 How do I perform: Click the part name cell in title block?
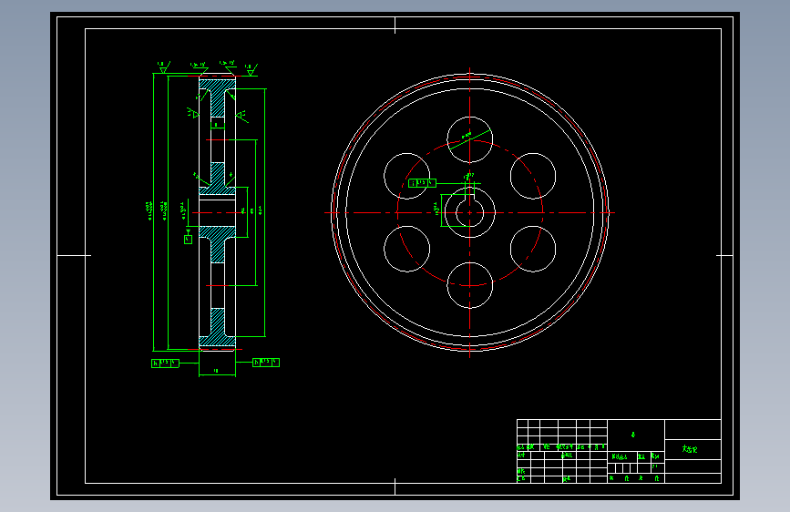tap(693, 449)
